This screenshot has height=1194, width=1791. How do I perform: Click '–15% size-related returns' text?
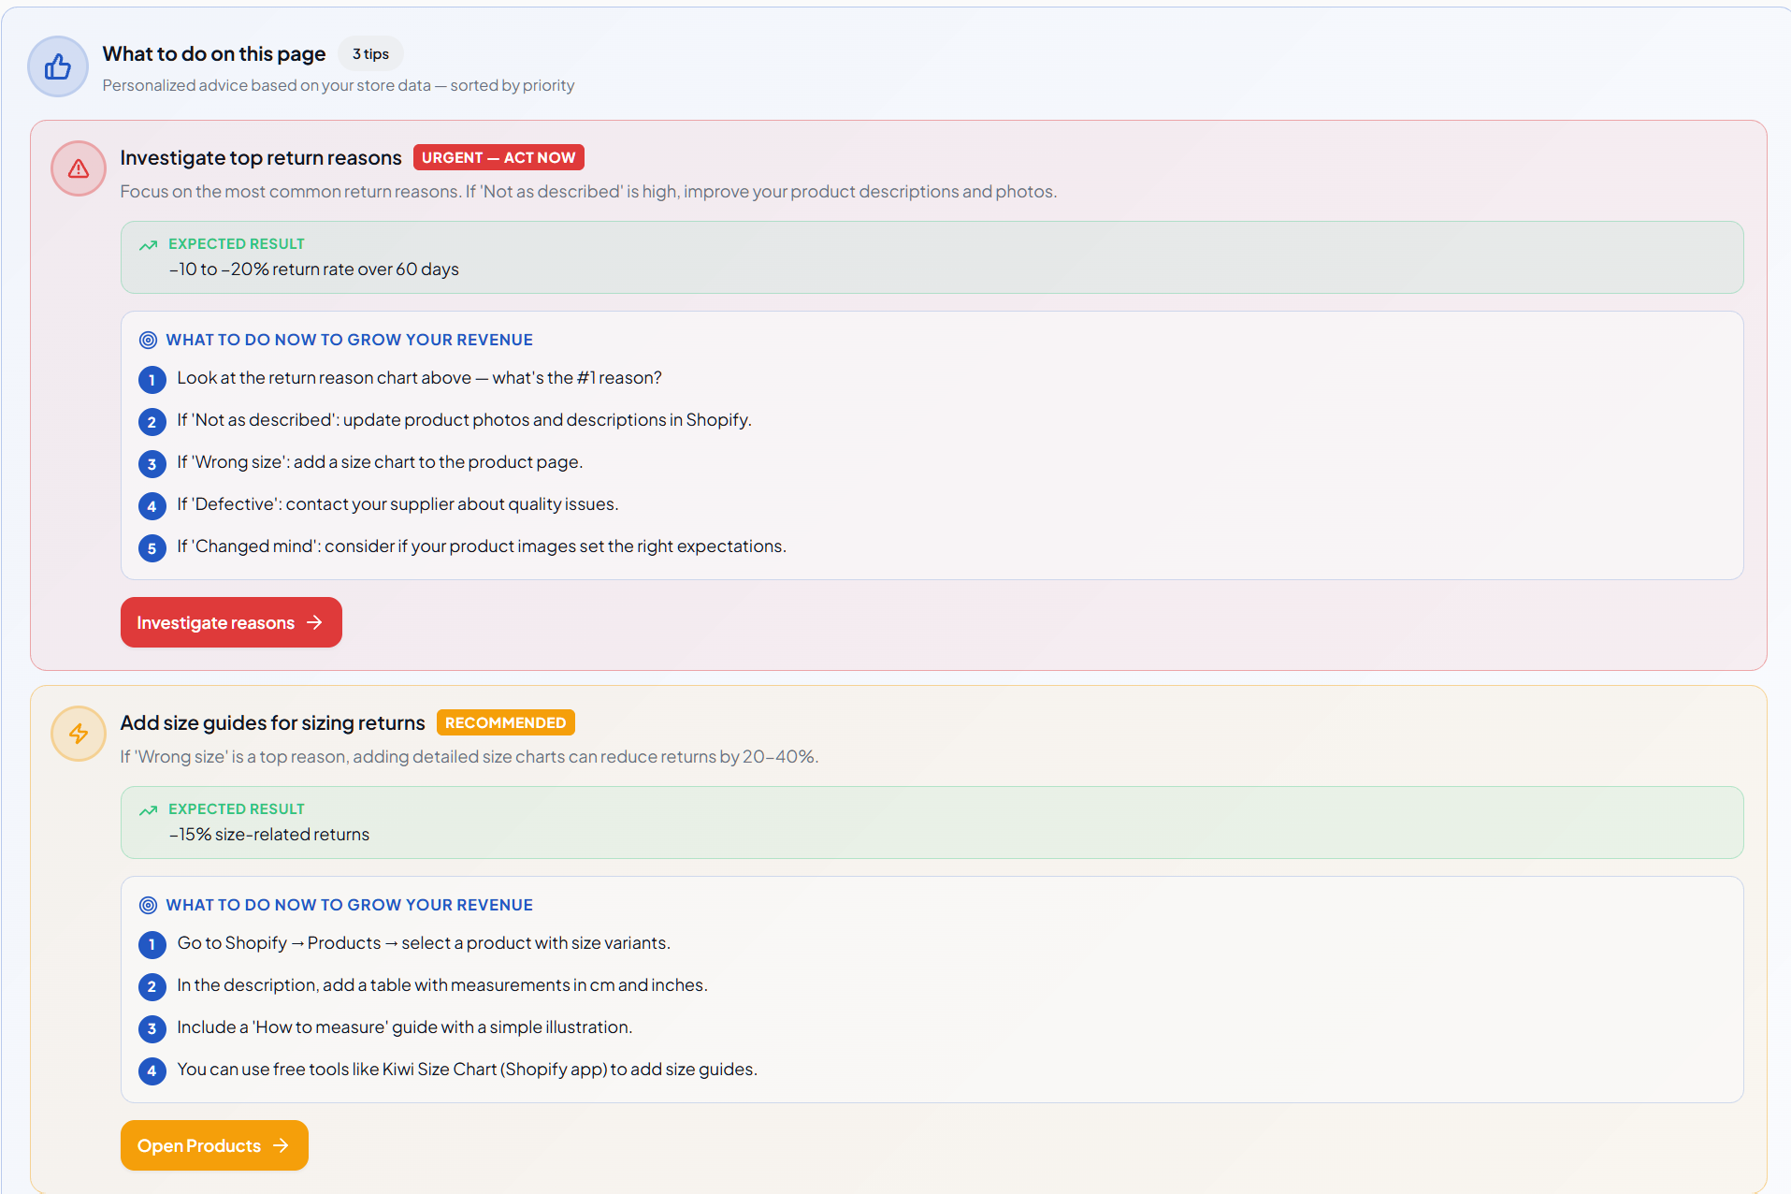269,835
